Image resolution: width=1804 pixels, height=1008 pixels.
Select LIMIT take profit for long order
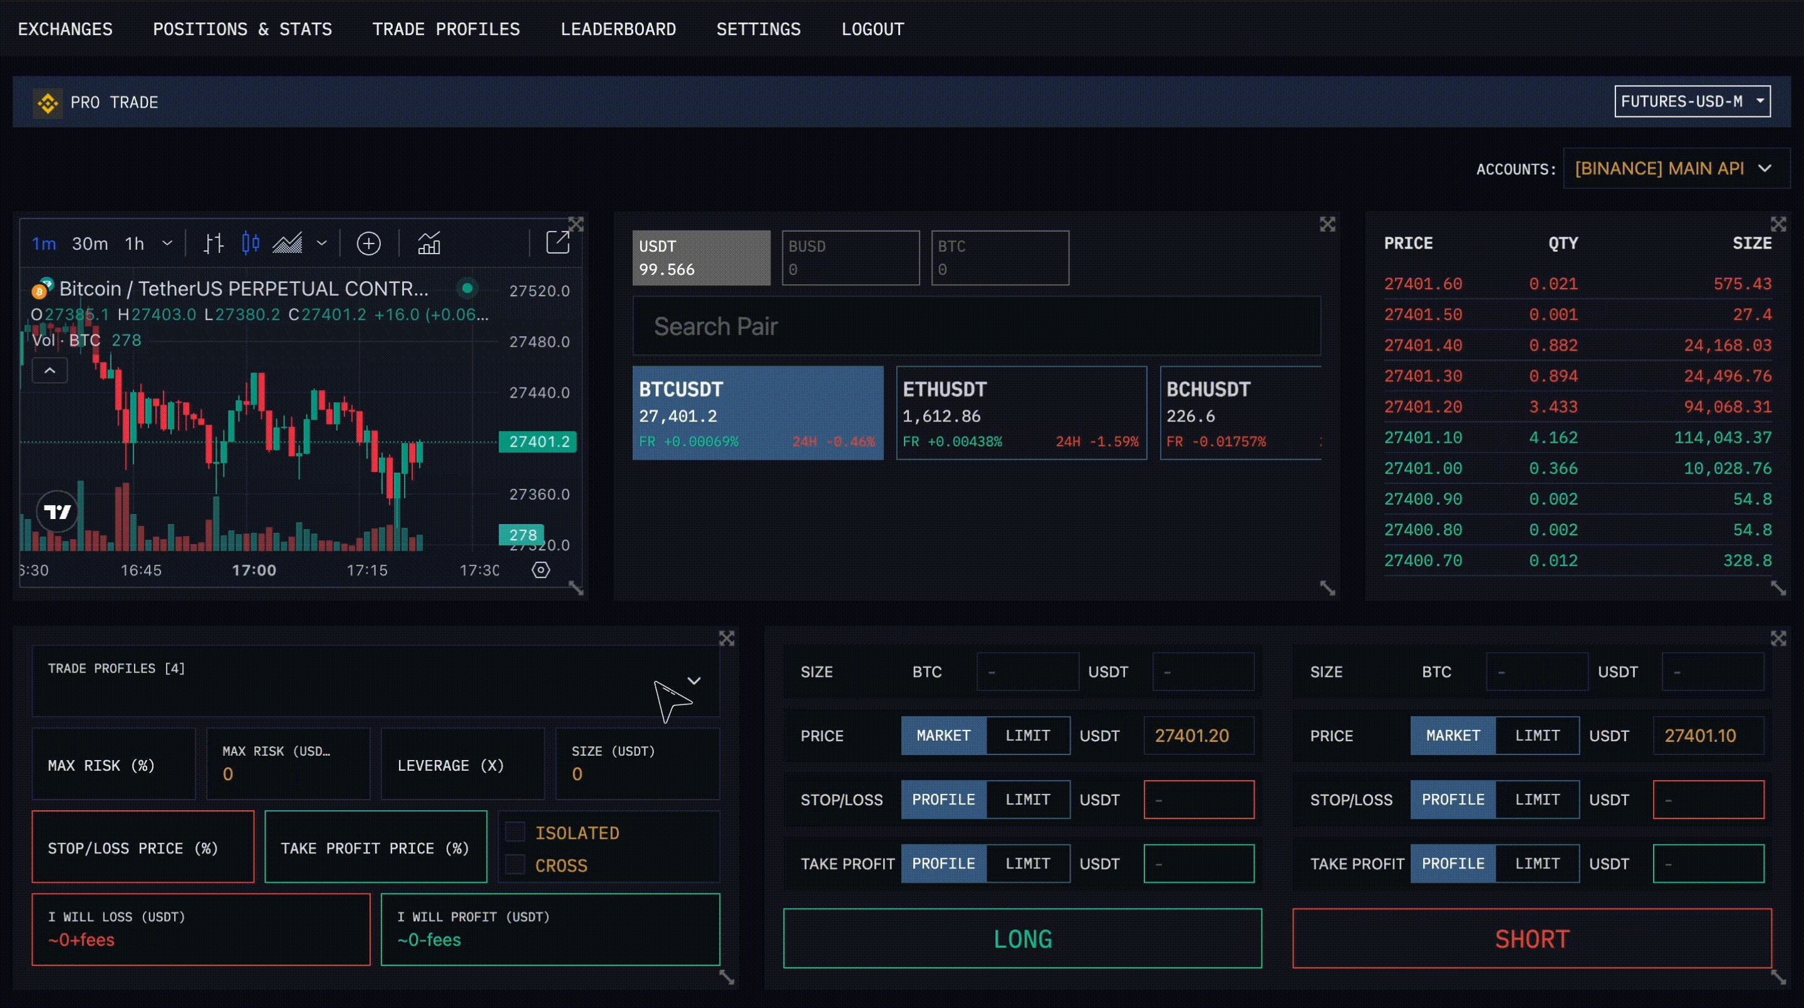(x=1027, y=864)
